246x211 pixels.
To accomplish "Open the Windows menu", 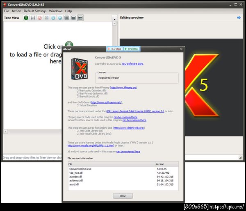I will point(56,11).
